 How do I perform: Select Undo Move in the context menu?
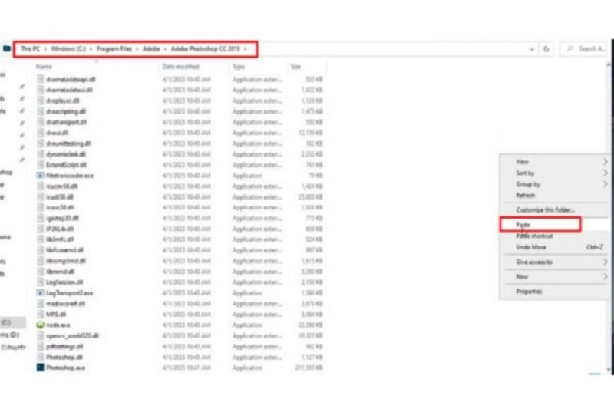tap(555, 247)
